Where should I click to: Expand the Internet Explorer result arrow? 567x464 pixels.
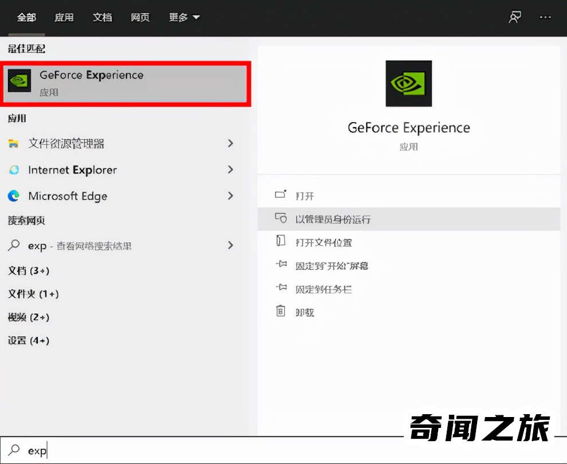(230, 170)
